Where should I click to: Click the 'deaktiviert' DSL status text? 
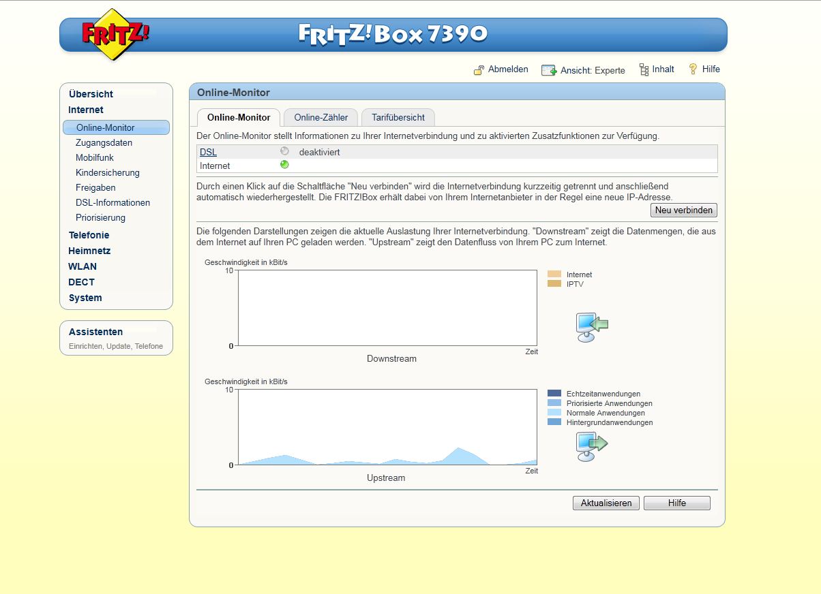click(319, 152)
